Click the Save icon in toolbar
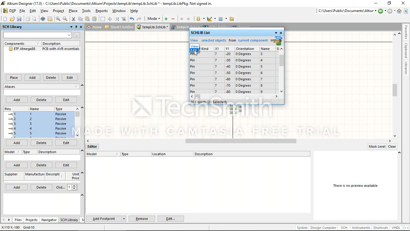This screenshot has height=231, width=410. click(x=19, y=19)
